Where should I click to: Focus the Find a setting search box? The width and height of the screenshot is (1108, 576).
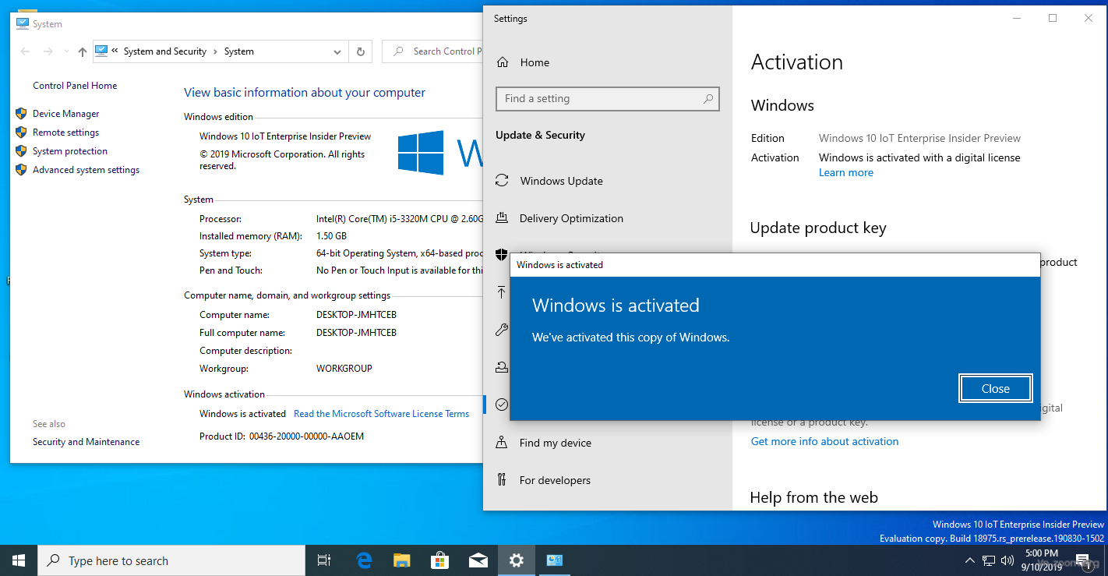point(607,99)
